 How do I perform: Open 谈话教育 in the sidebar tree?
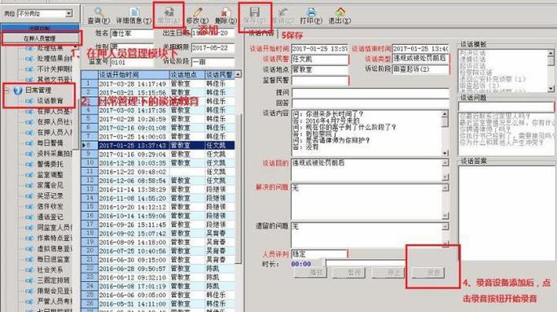coord(50,101)
